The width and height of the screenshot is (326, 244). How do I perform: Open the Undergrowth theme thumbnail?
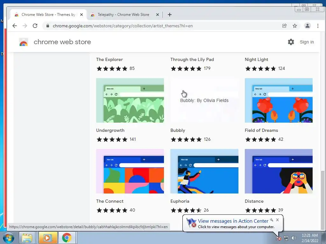pos(130,100)
